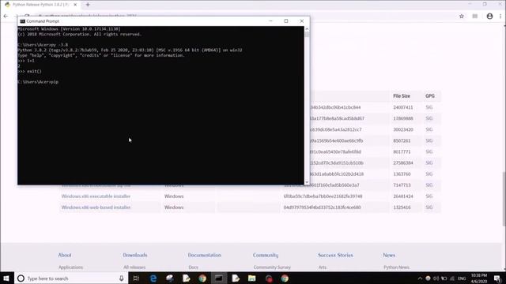Open SIG link for file size 1325416
Image resolution: width=506 pixels, height=284 pixels.
(429, 207)
